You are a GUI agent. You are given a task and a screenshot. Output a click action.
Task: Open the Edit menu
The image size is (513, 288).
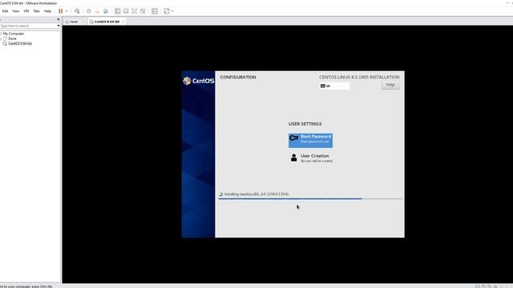tap(6, 11)
